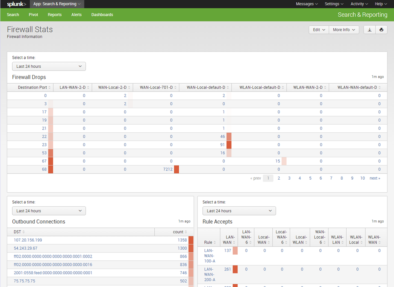Go to page 5 of Firewall Drops
The image size is (394, 287).
coord(310,178)
